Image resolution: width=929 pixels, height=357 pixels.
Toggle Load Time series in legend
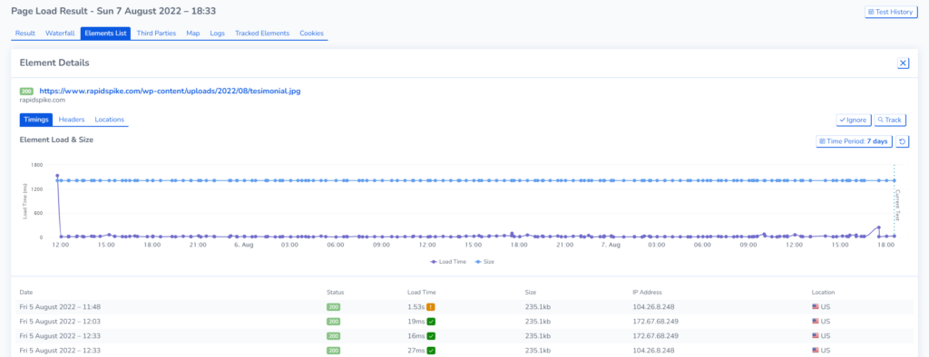[448, 261]
